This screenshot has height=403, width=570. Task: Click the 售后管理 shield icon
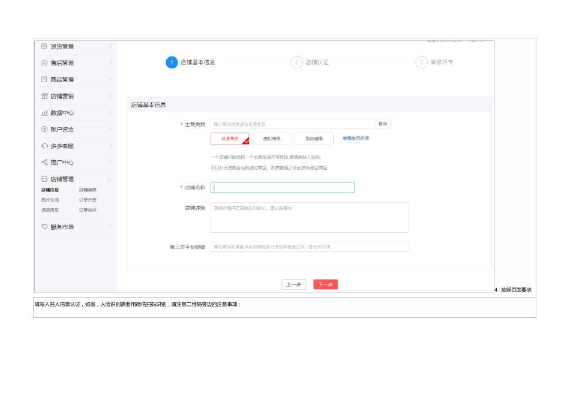coord(44,63)
